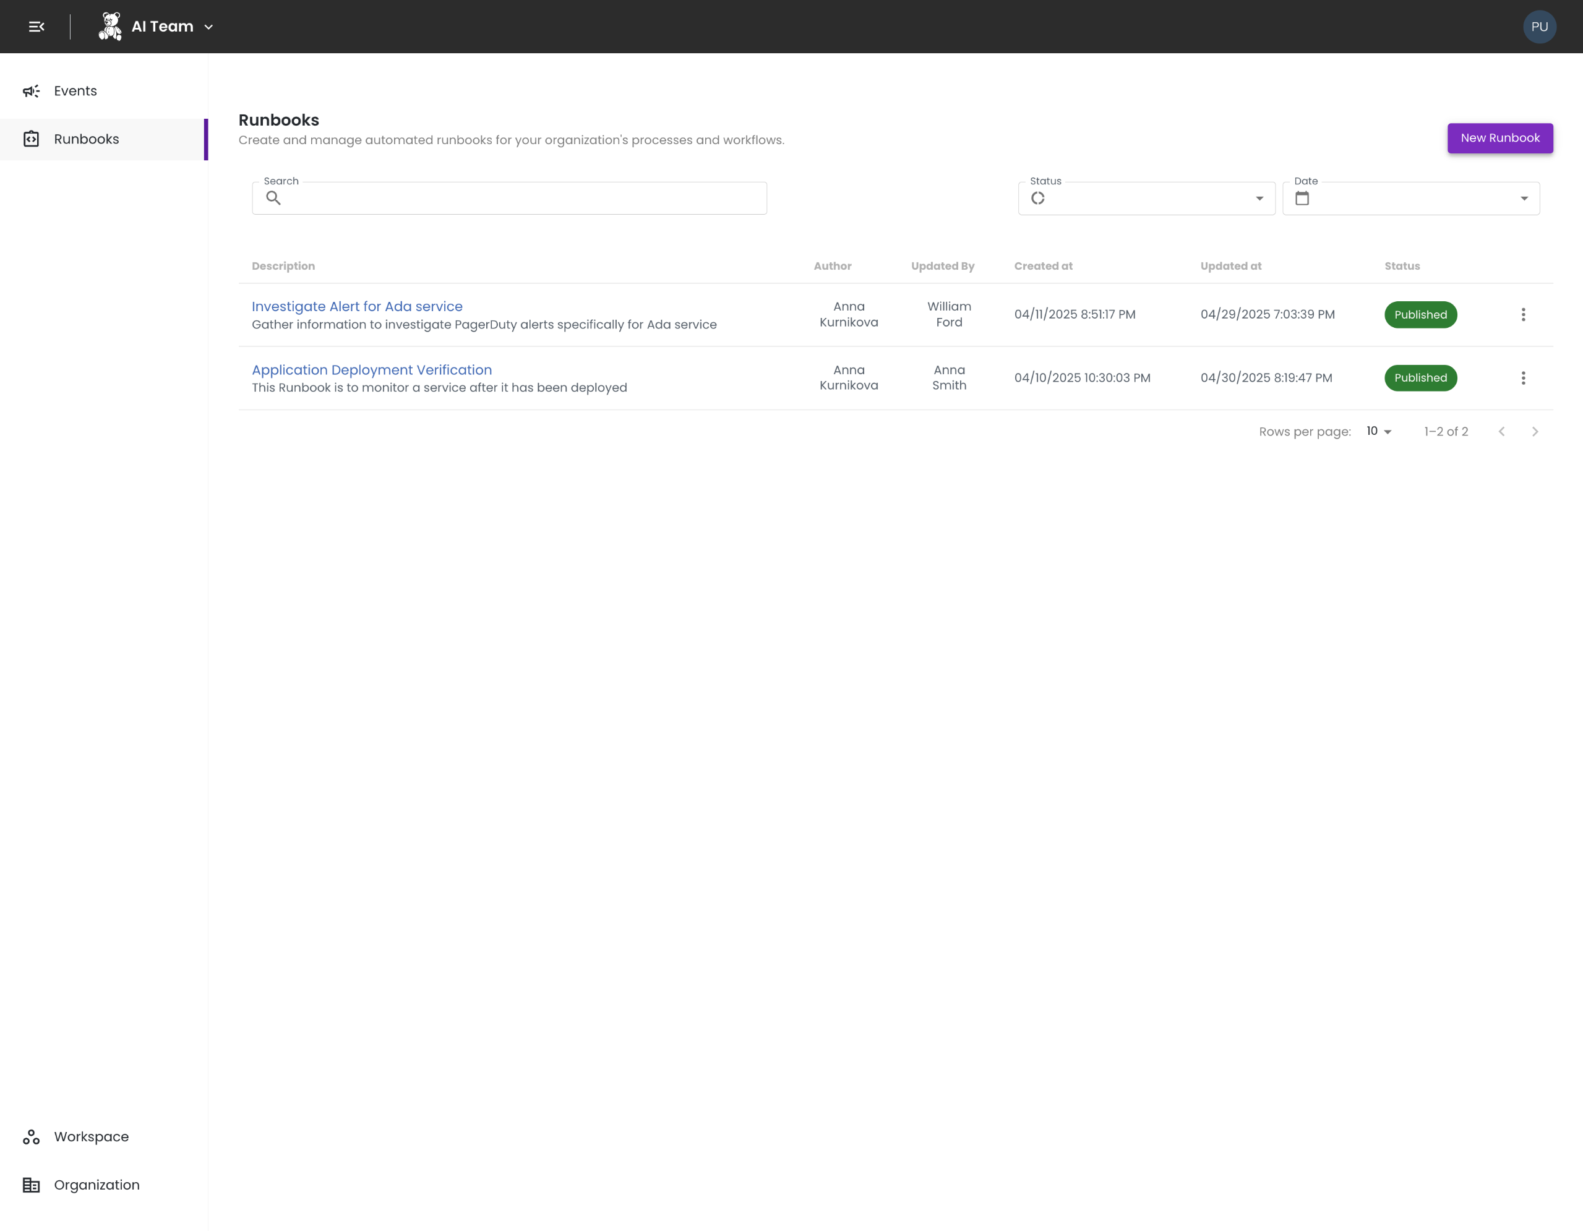This screenshot has width=1583, height=1231.
Task: Open the Status filter dropdown
Action: [1146, 199]
